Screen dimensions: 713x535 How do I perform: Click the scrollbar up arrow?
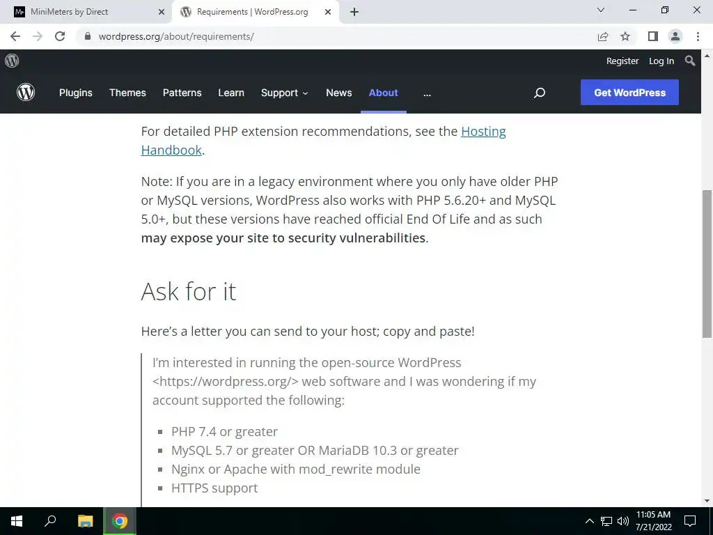pyautogui.click(x=707, y=56)
